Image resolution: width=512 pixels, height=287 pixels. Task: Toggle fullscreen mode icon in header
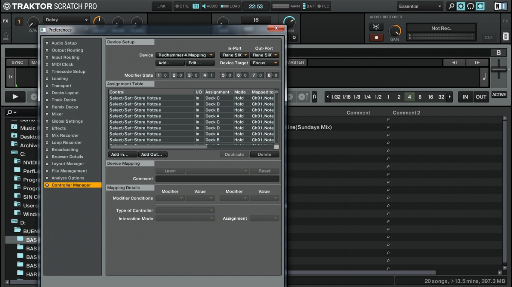(480, 6)
